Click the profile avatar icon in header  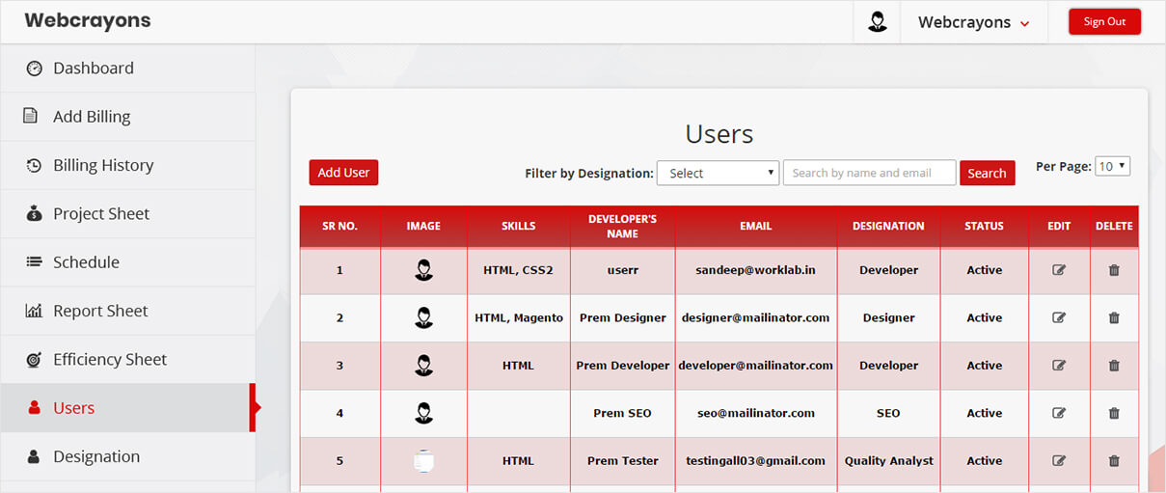coord(877,22)
